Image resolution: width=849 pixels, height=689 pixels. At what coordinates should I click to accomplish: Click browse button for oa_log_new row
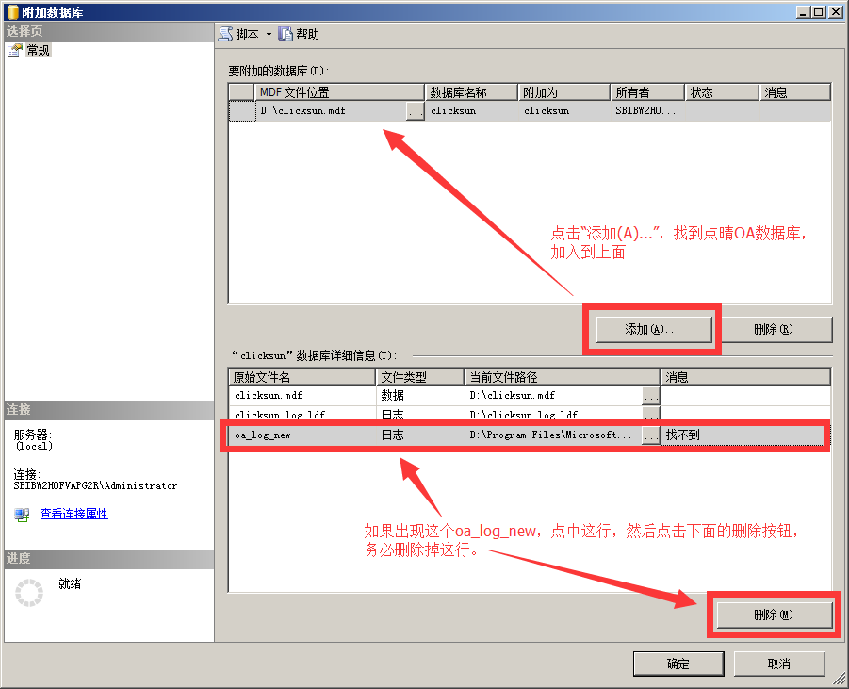tap(650, 435)
